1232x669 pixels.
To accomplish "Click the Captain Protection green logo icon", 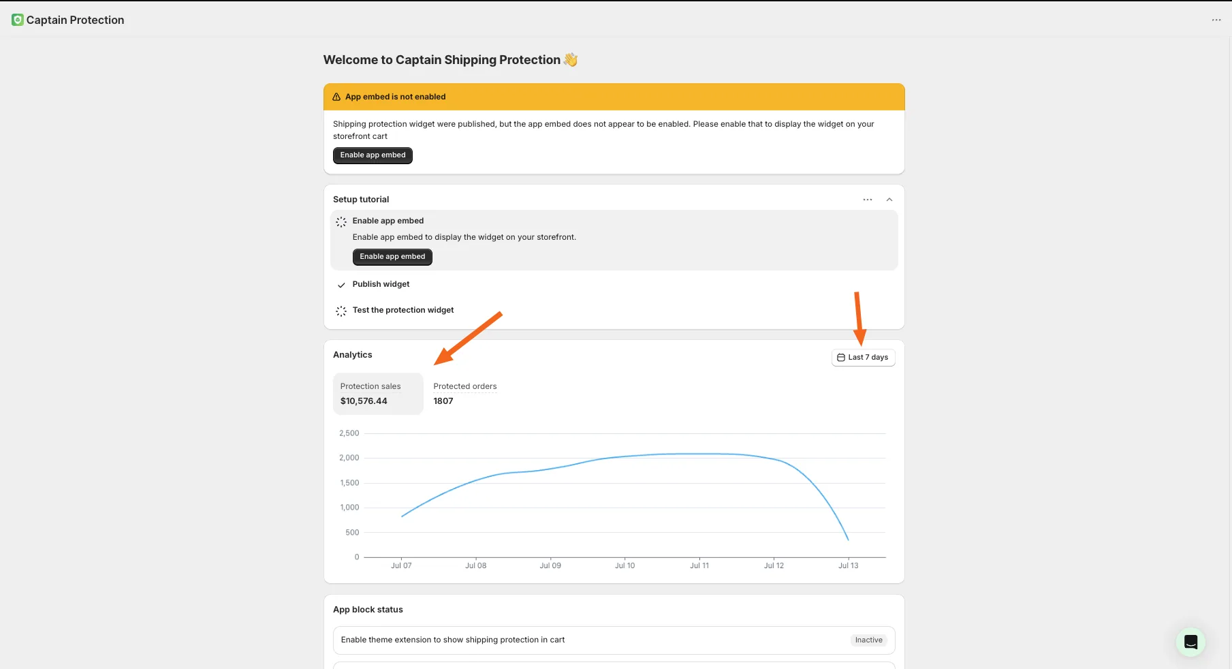I will pos(18,20).
